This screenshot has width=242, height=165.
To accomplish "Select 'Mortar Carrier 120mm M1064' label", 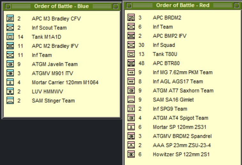I will (x=65, y=82).
